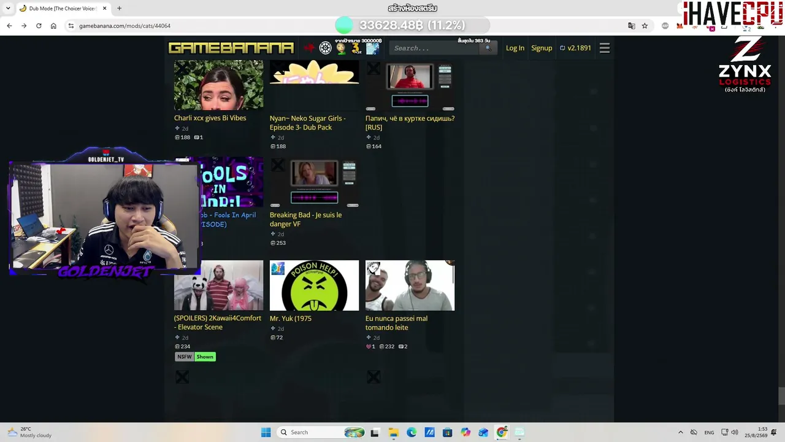785x442 pixels.
Task: Open the Charli xcx thumbnail image
Action: 218,85
